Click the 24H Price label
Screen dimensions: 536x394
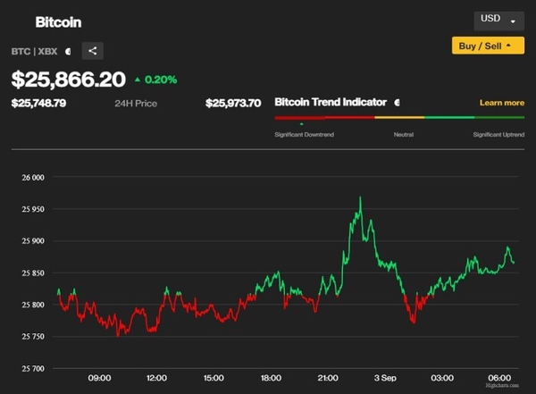pos(136,104)
